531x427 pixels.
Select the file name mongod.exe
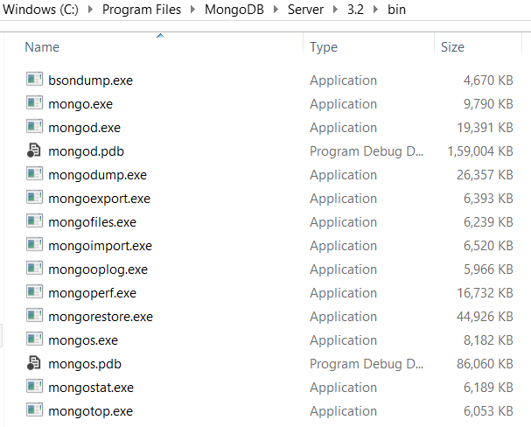click(x=84, y=128)
